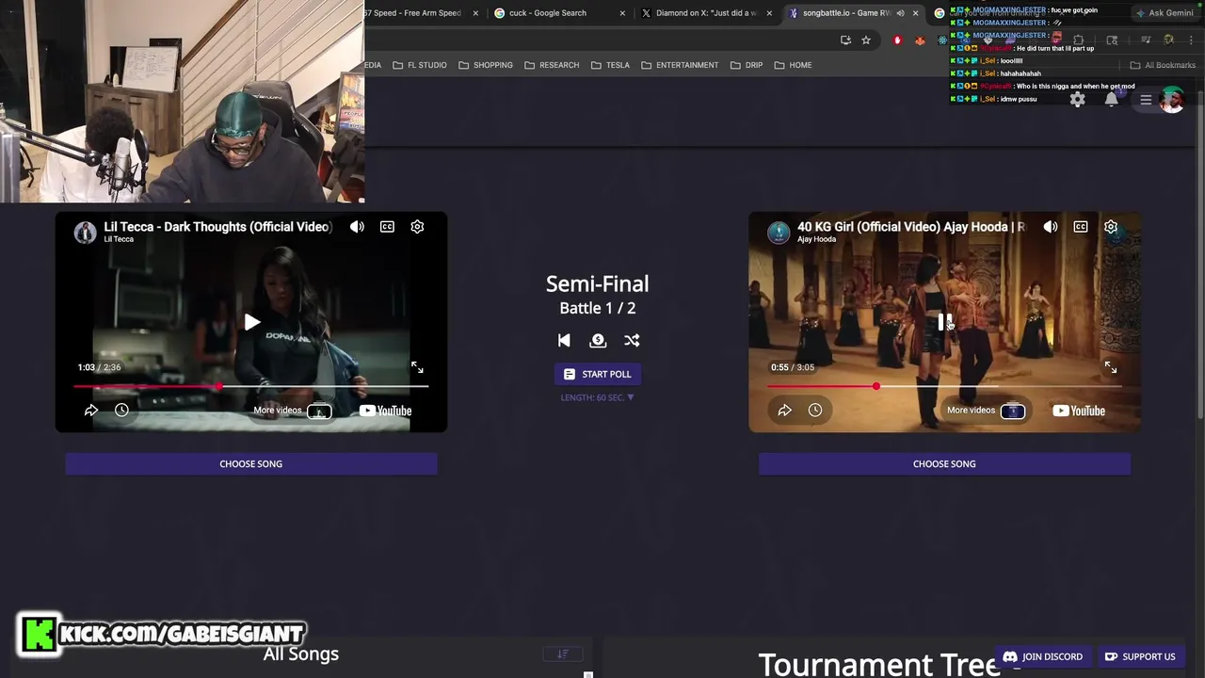Screen dimensions: 1205x678
Task: Open the RESEARCH bookmarks folder
Action: pyautogui.click(x=552, y=65)
